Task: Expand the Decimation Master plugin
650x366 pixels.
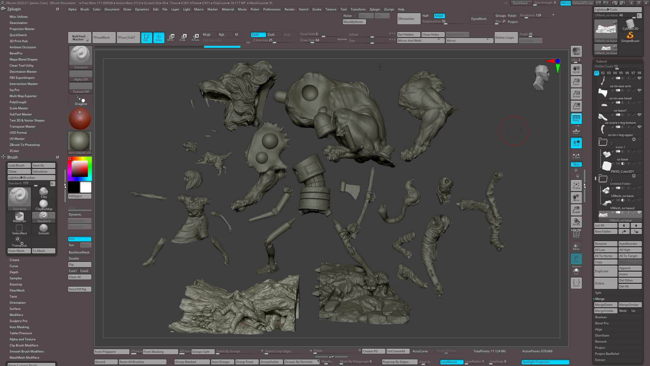Action: [x=23, y=72]
